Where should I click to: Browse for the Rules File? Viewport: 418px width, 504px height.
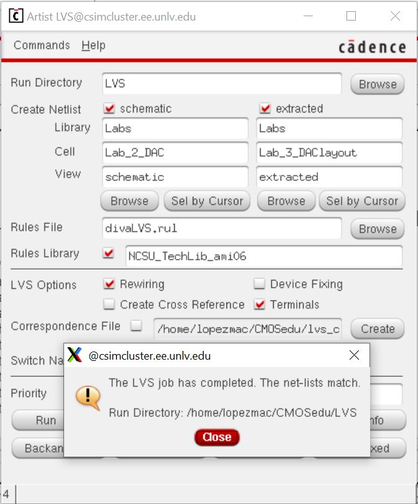(378, 229)
